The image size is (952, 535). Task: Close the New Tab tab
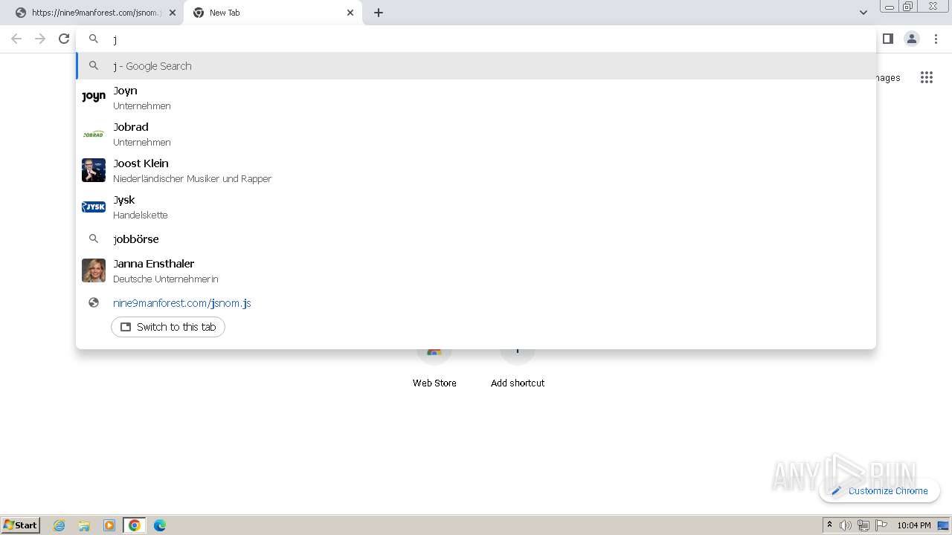pyautogui.click(x=350, y=13)
